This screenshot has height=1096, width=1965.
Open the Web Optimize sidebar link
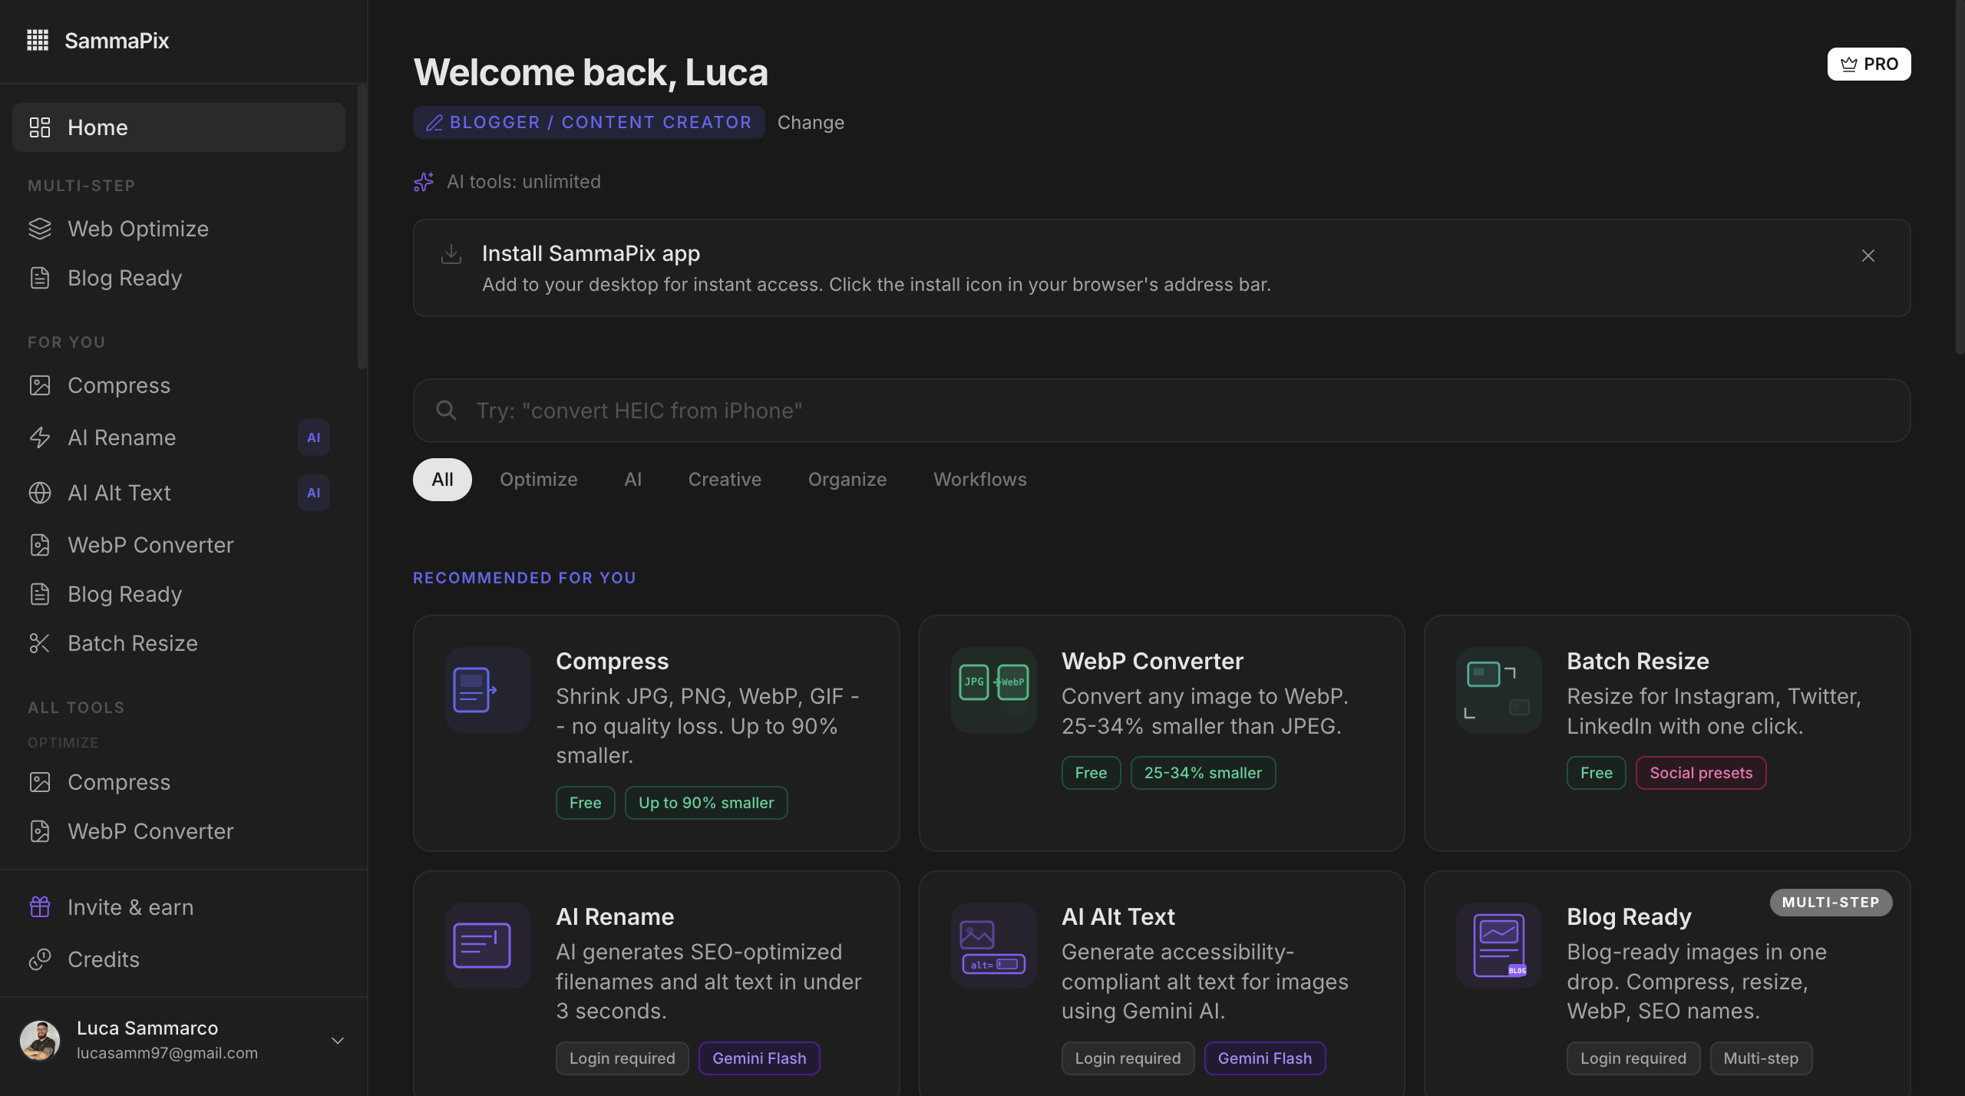(x=179, y=229)
